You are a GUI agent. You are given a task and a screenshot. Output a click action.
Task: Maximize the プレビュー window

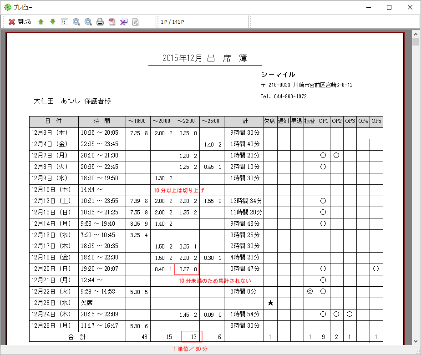389,7
